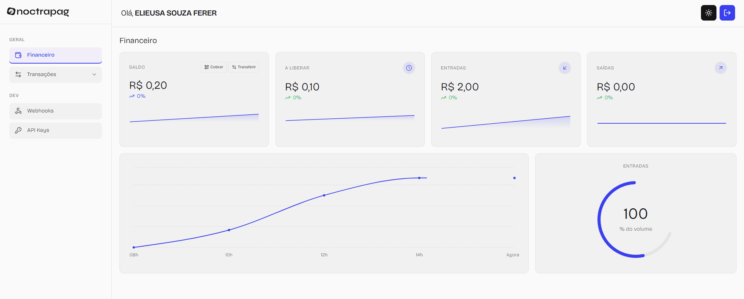Image resolution: width=744 pixels, height=299 pixels.
Task: Expand the Transações chevron
Action: [94, 74]
